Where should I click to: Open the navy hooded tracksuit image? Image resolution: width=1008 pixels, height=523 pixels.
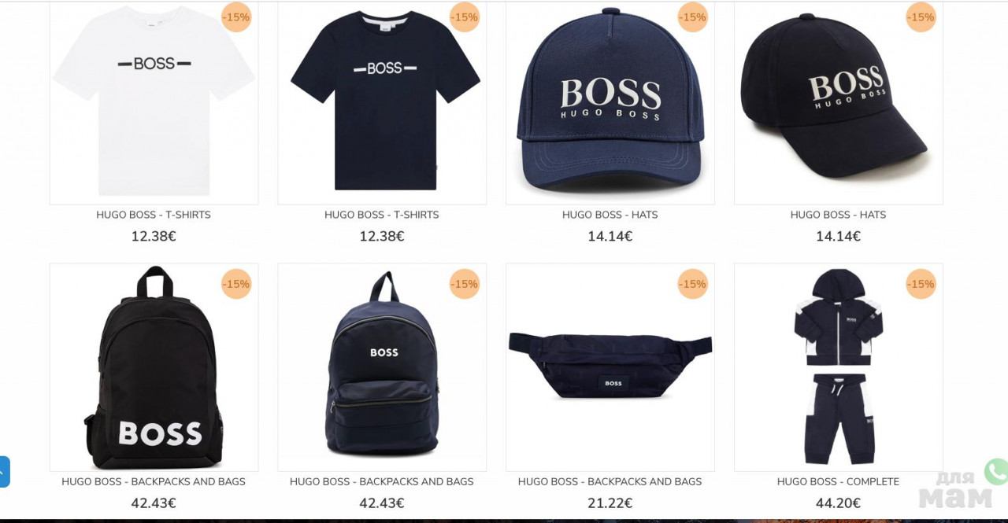(839, 367)
